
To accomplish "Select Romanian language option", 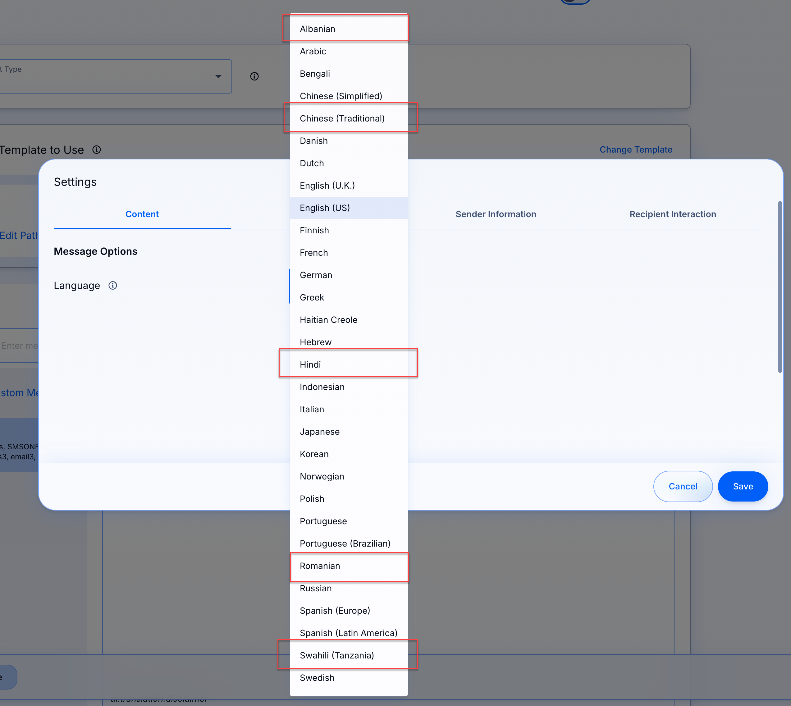I will [320, 566].
